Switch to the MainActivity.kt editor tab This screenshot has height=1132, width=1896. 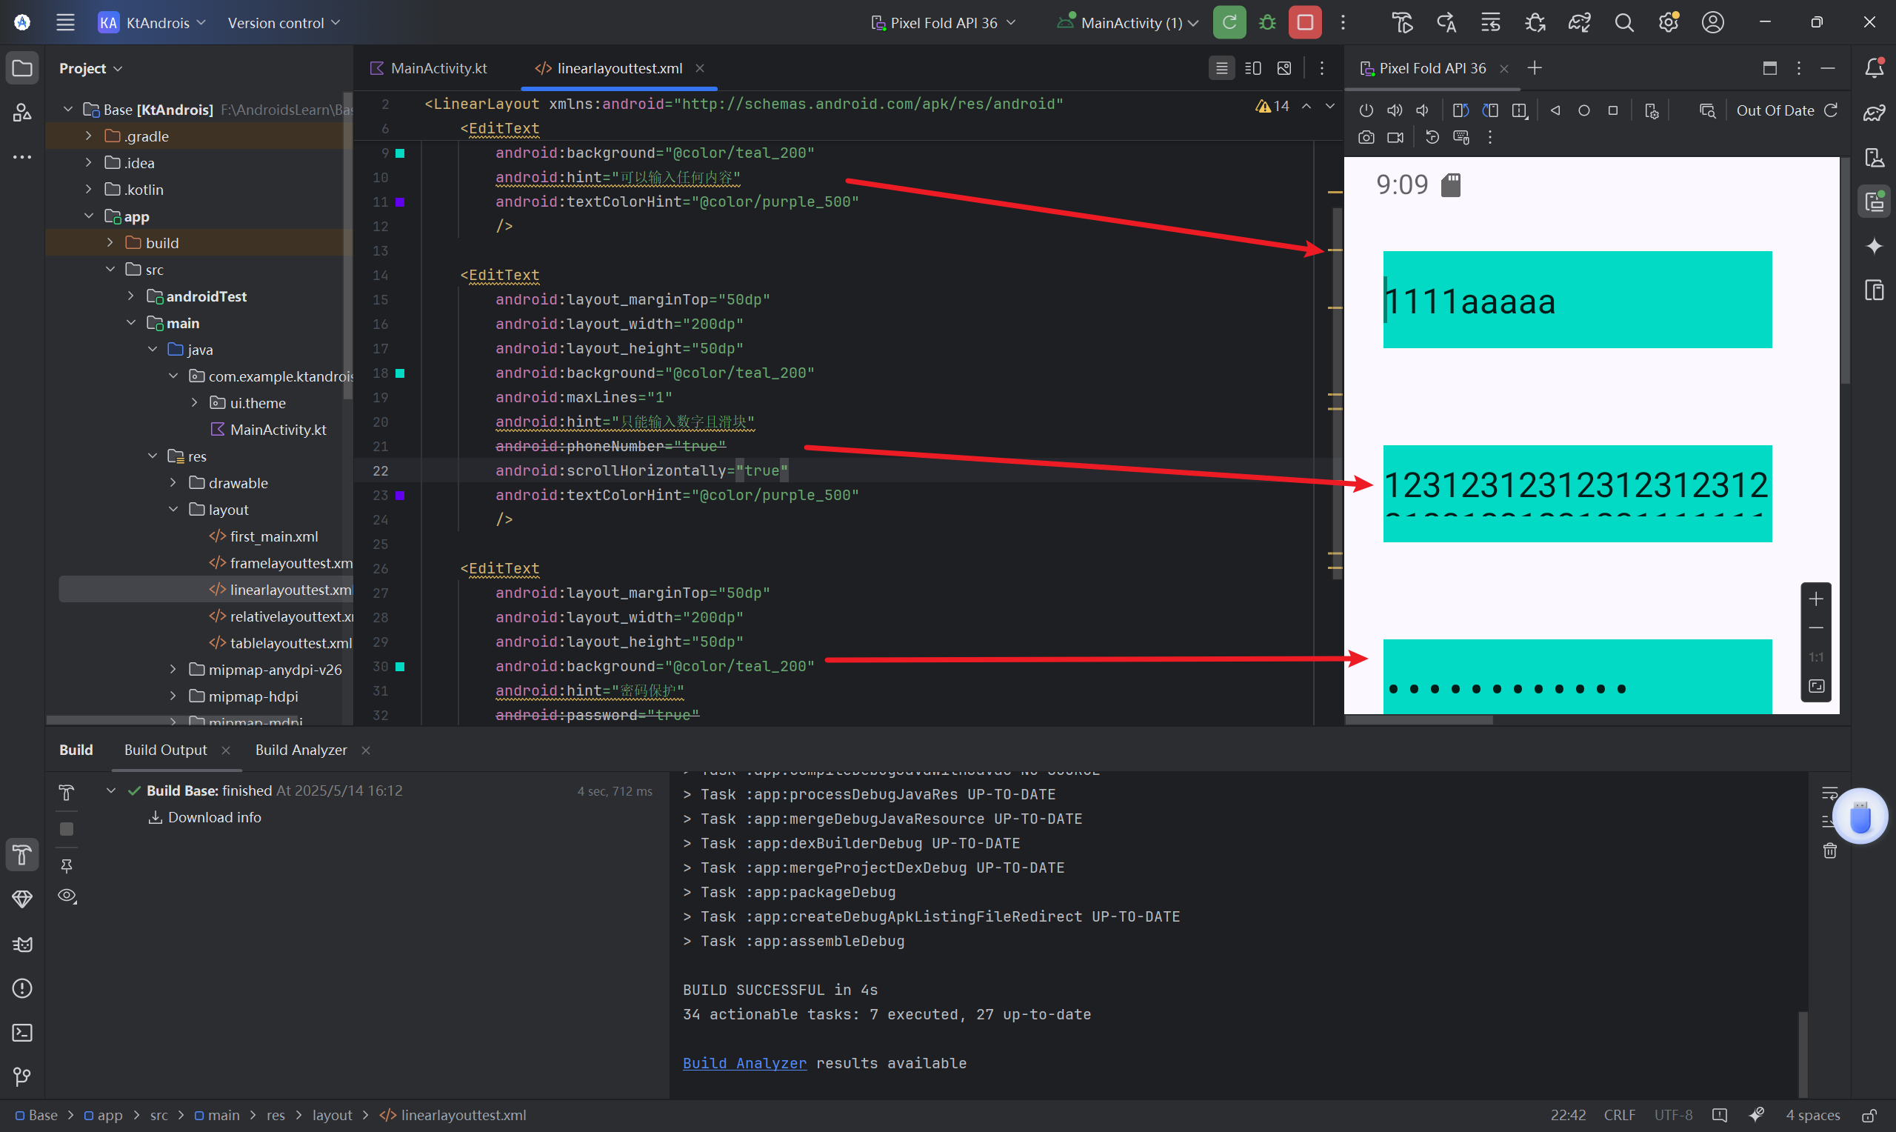coord(428,68)
